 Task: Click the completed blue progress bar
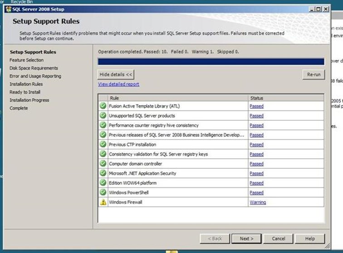tap(211, 62)
